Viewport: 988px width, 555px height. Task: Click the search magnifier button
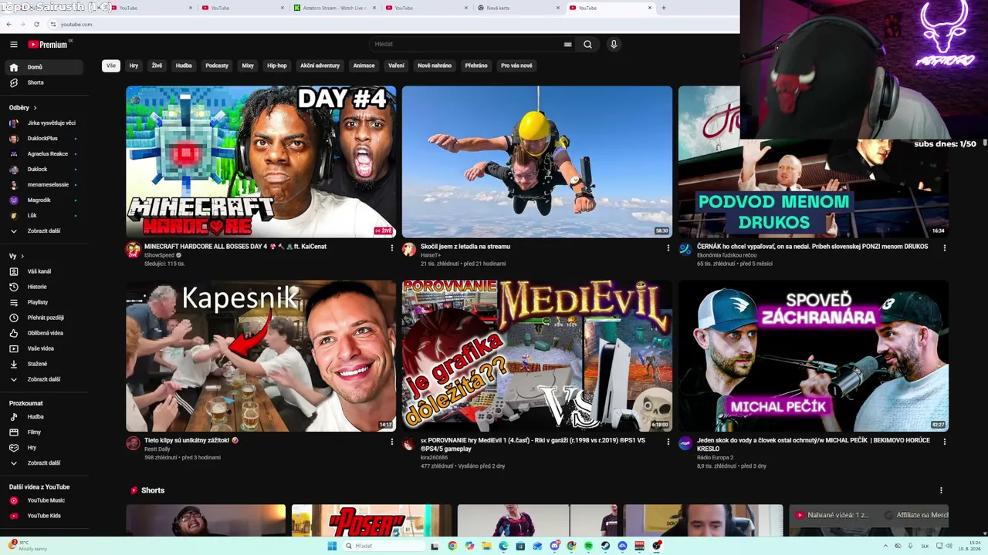pos(587,45)
